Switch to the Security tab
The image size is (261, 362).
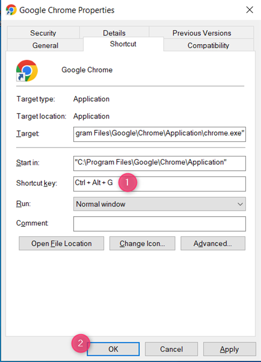coord(43,33)
